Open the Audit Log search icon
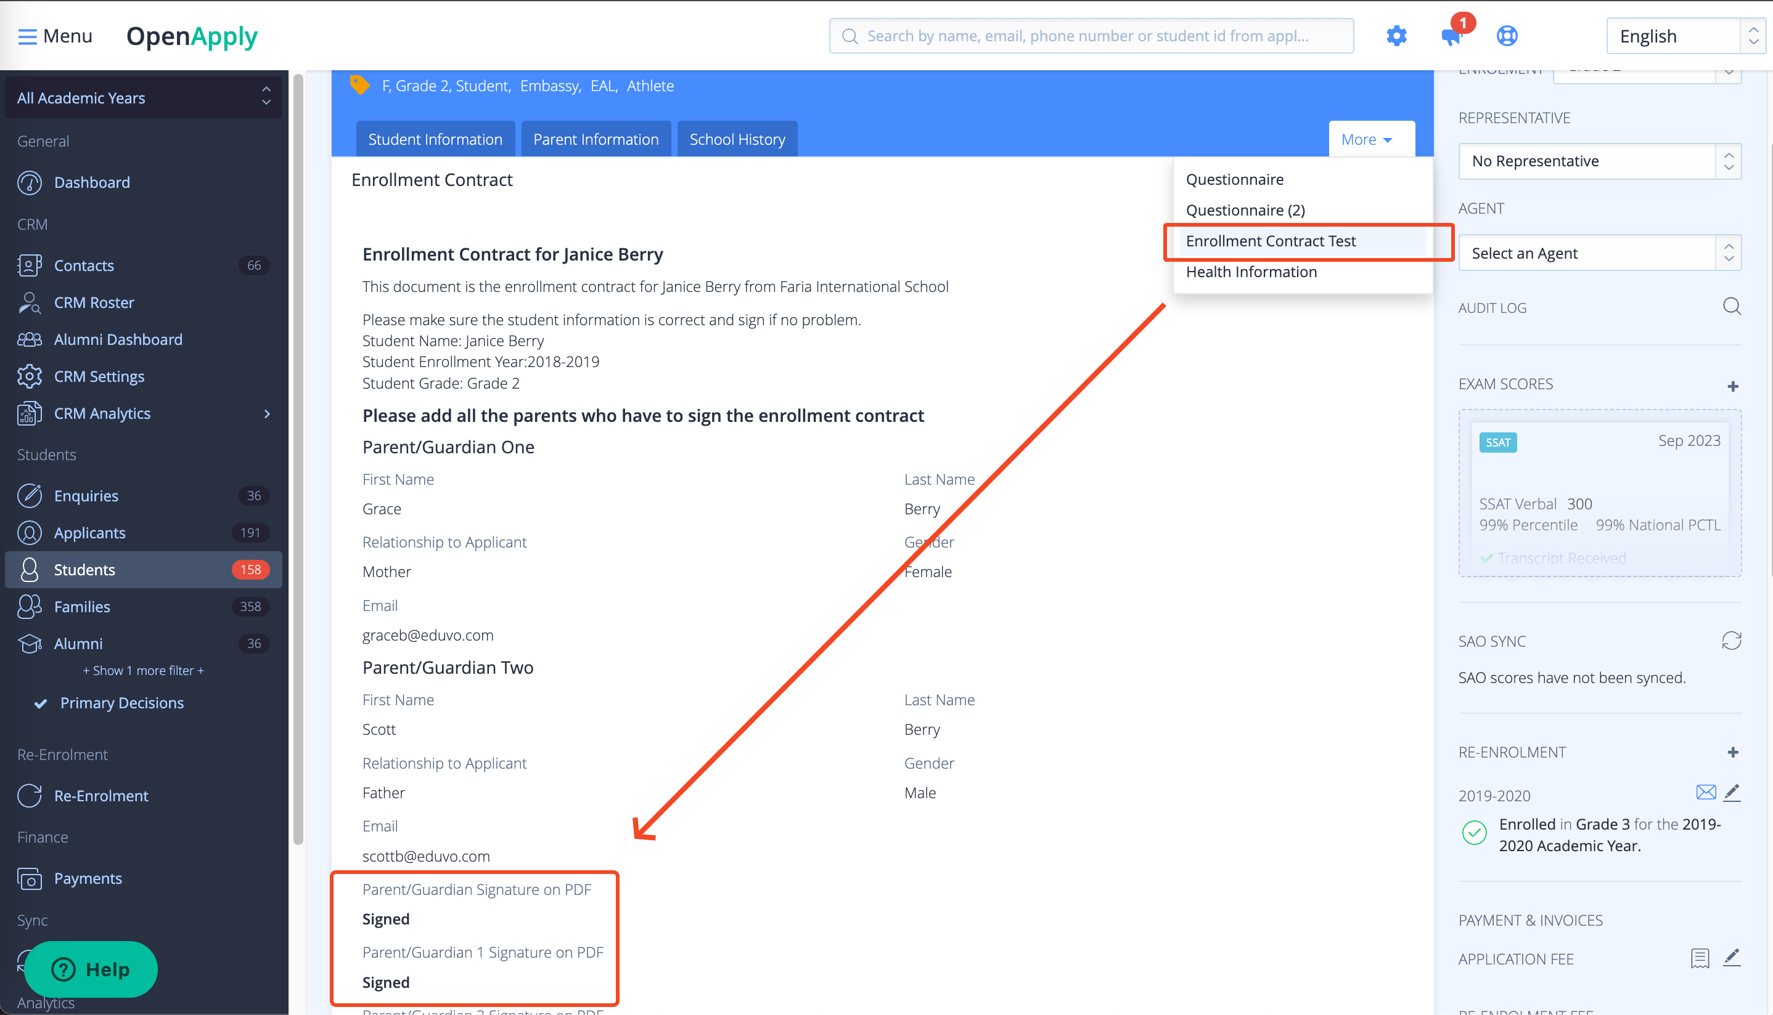 1732,307
